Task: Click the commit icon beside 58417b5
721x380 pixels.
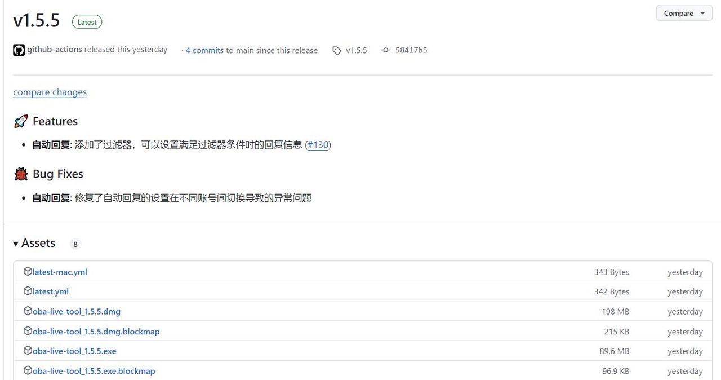Action: (x=385, y=50)
